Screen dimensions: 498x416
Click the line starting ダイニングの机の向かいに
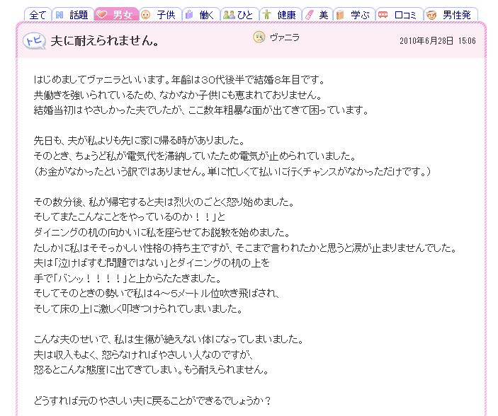162,232
